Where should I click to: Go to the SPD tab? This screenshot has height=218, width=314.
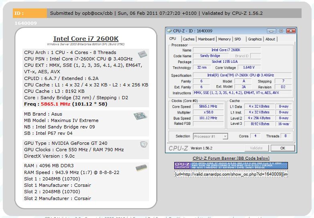238,39
